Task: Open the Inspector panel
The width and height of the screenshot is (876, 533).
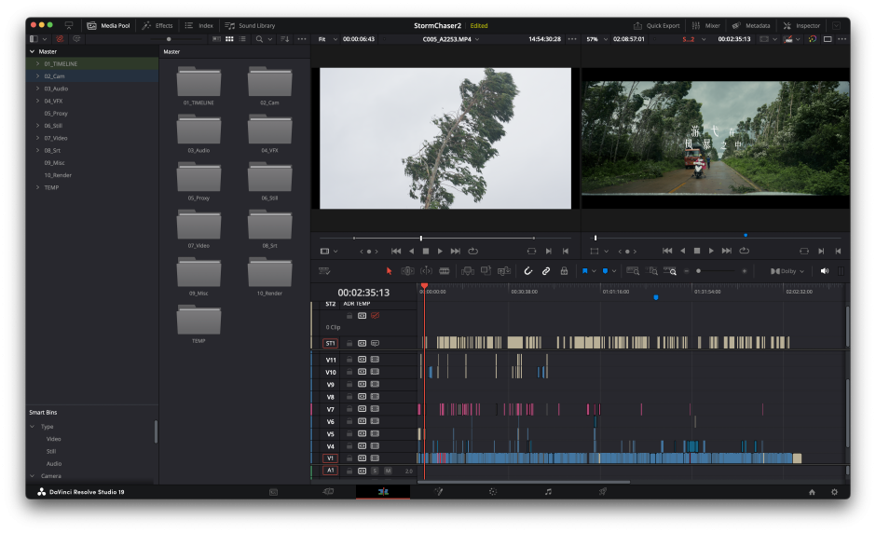Action: pyautogui.click(x=801, y=26)
